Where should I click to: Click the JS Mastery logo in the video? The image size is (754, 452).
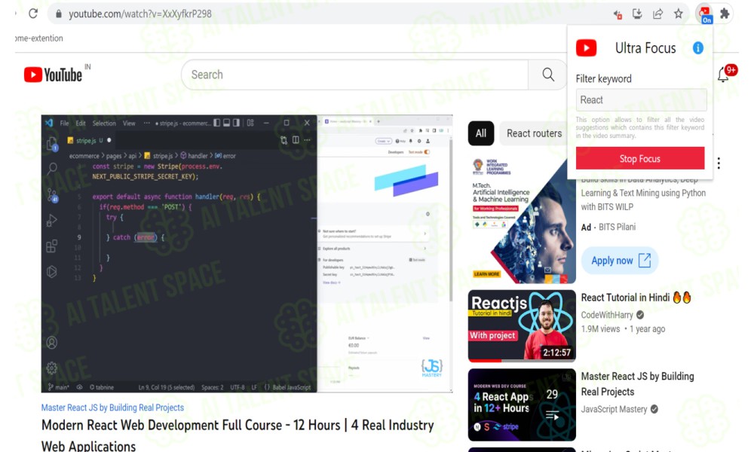(x=432, y=368)
